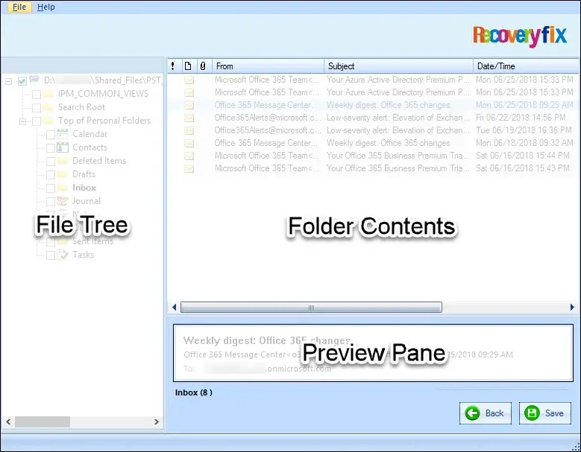Collapse the Top of Personal Folders node
Image resolution: width=581 pixels, height=452 pixels.
click(x=22, y=121)
